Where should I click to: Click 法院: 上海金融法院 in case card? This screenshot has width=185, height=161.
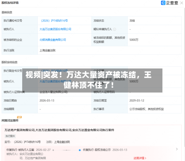tap(58, 142)
